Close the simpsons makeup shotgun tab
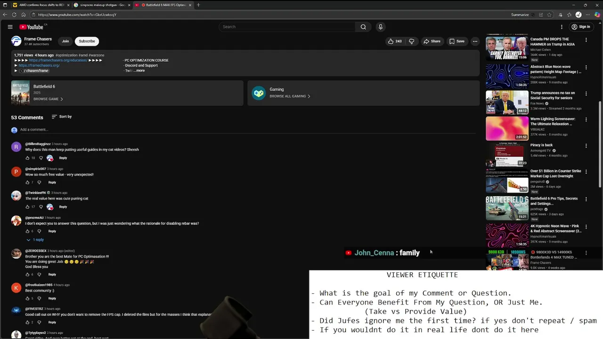Screen dimensions: 603x339 click(129, 5)
